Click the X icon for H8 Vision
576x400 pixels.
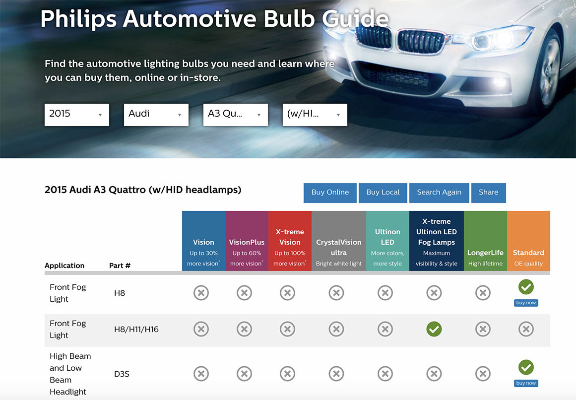201,293
